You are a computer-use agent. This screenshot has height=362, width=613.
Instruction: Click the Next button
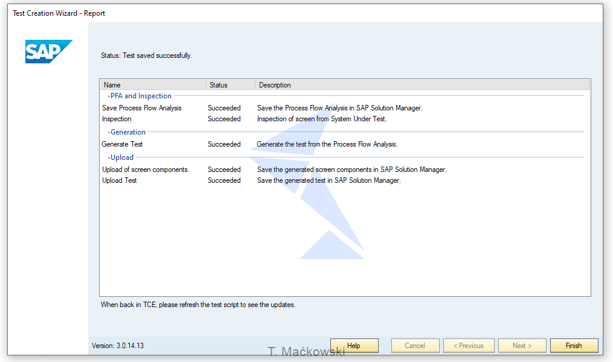click(522, 346)
